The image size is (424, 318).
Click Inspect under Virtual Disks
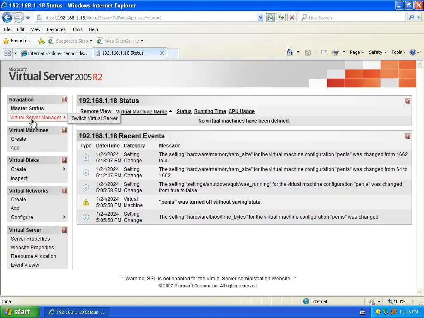[x=19, y=178]
